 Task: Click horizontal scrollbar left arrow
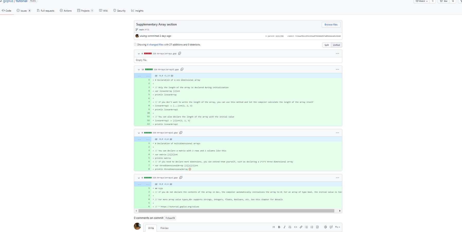tap(136, 211)
